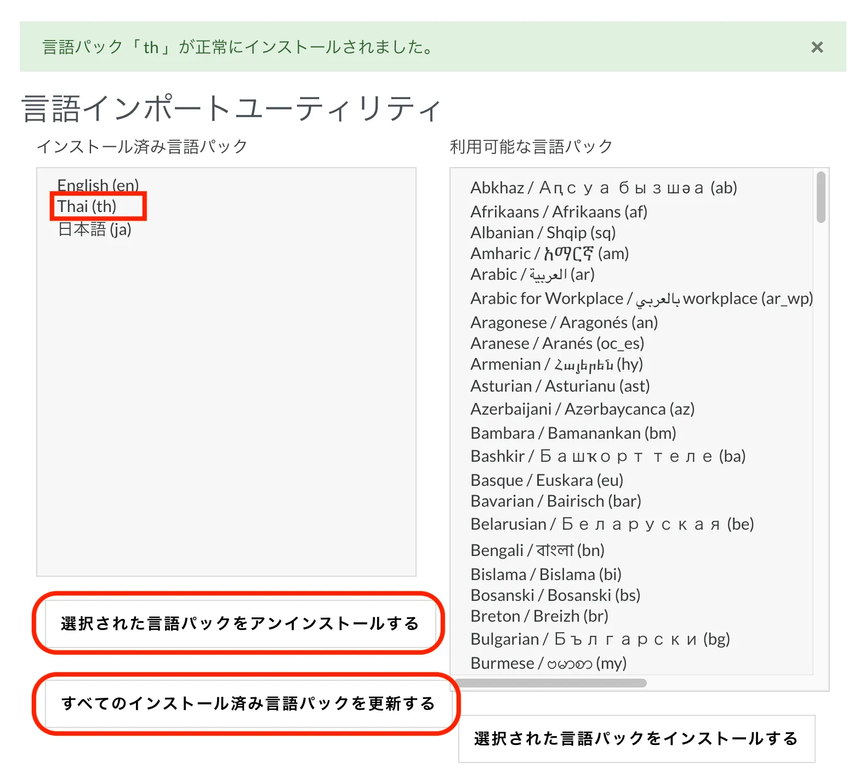Click the horizontal scrollbar of available packs
This screenshot has width=865, height=780.
[x=551, y=683]
